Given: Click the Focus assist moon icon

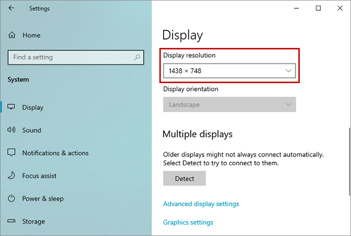Looking at the screenshot, I should point(11,175).
